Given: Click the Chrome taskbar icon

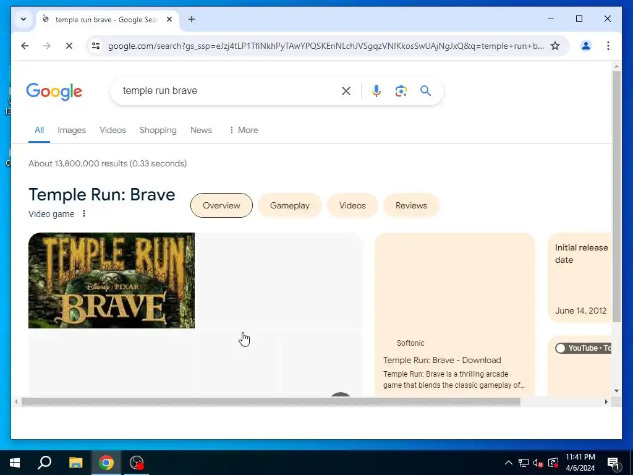Looking at the screenshot, I should [106, 463].
